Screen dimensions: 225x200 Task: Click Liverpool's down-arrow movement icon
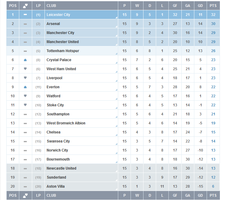25,78
